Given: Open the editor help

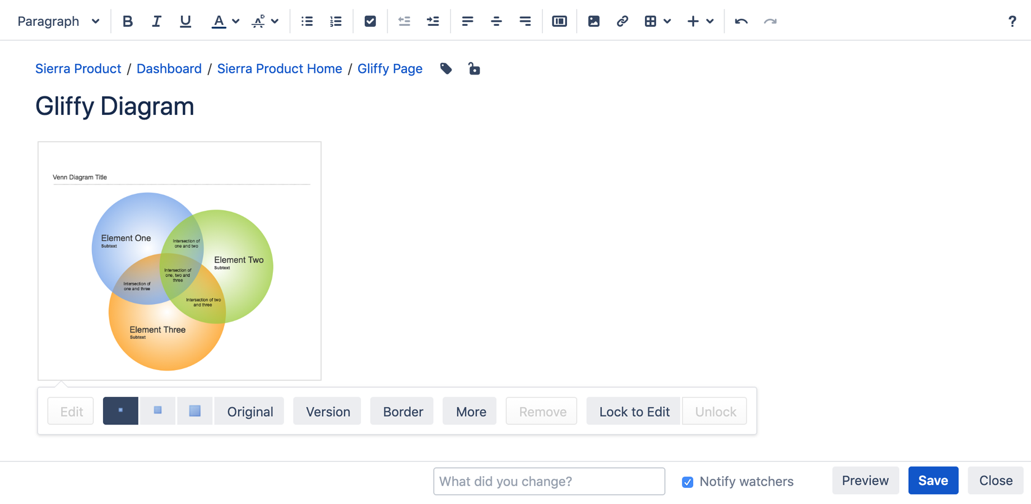Looking at the screenshot, I should pos(1012,21).
